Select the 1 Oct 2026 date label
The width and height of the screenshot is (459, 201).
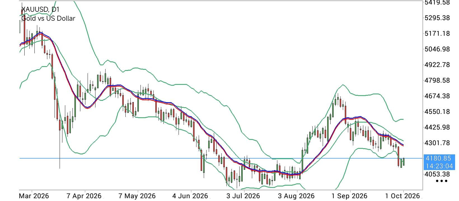click(x=403, y=196)
